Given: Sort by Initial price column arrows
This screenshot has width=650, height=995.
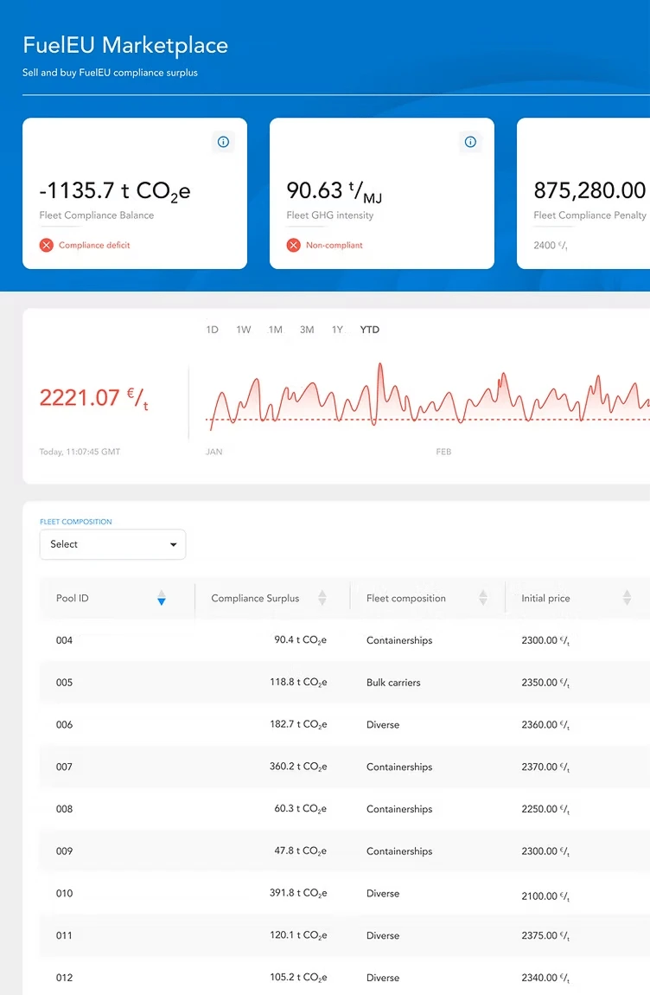Looking at the screenshot, I should click(627, 598).
